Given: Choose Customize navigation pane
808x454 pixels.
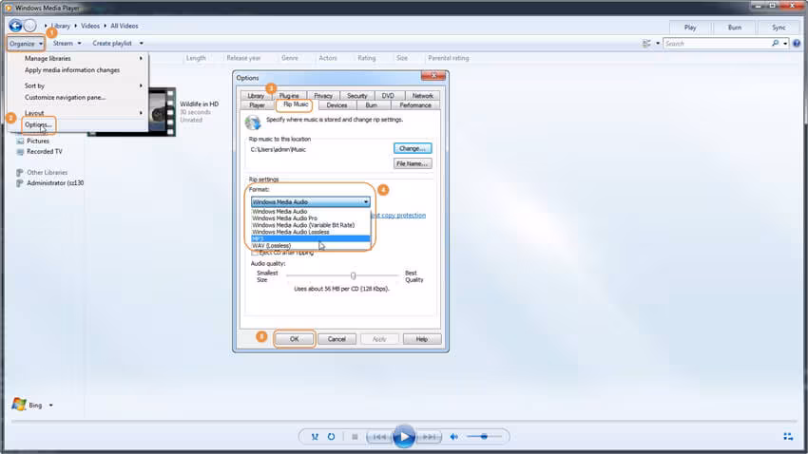Looking at the screenshot, I should point(65,97).
